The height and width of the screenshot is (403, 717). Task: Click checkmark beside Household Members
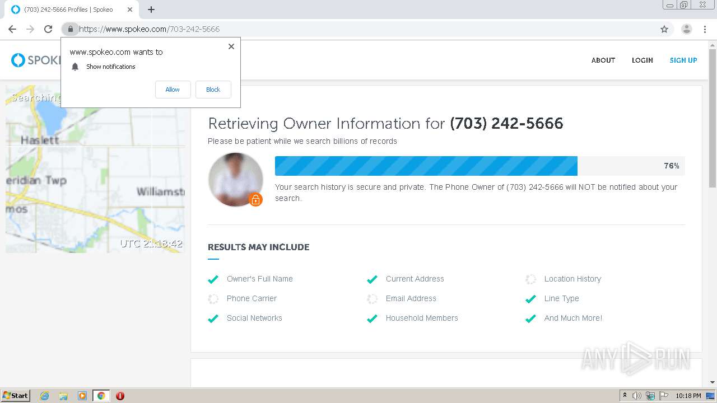(x=372, y=318)
